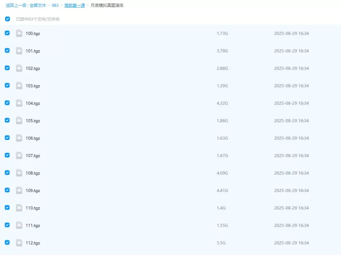Click the file icon for 106.tgz
This screenshot has width=341, height=256.
click(19, 138)
